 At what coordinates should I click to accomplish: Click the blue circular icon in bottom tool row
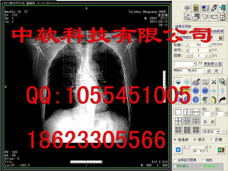[196, 100]
